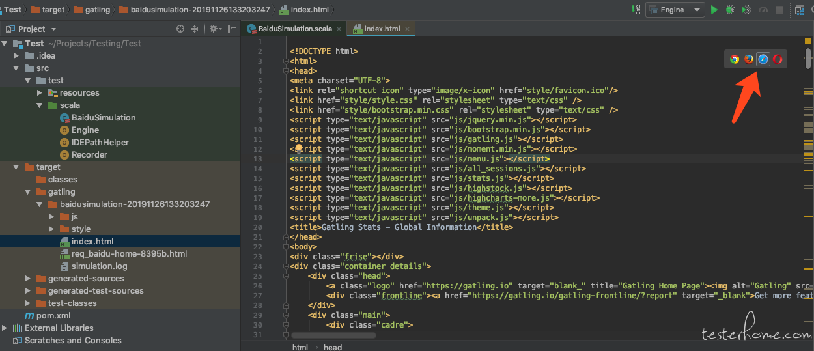Click line number 13 in the gutter
814x351 pixels.
[x=258, y=159]
